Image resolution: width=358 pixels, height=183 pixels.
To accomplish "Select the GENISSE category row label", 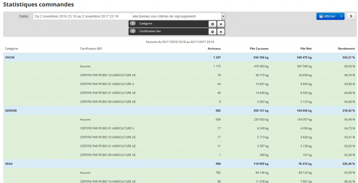I will 11,111.
